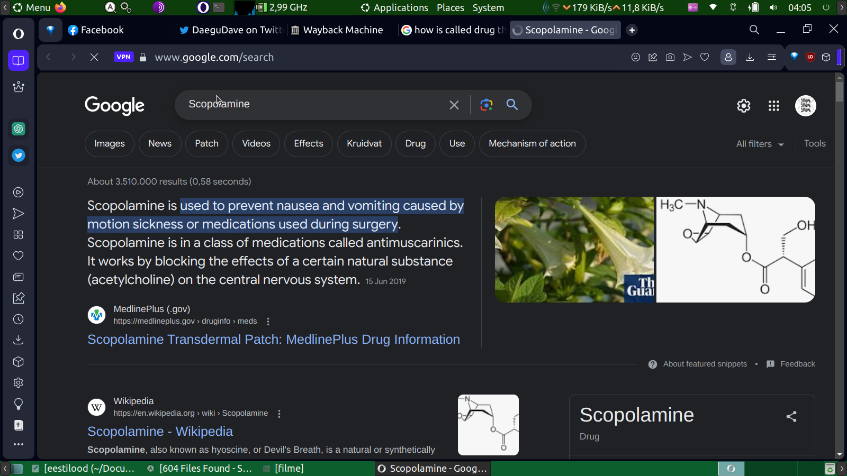The image size is (847, 476).
Task: Open Scopolamine - Wikipedia link
Action: [160, 432]
